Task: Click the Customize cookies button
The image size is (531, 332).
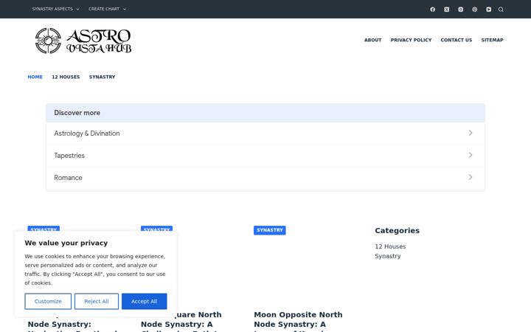Action: [x=48, y=301]
